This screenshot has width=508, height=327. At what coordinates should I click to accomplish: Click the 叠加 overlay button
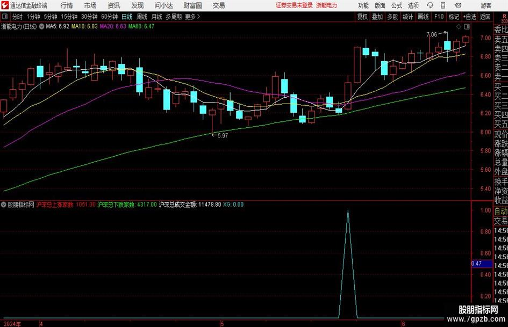point(377,17)
